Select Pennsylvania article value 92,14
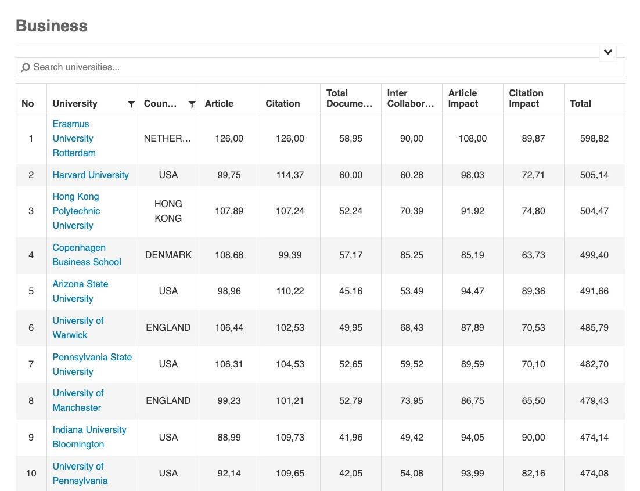This screenshot has width=640, height=491. pyautogui.click(x=229, y=474)
